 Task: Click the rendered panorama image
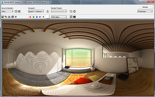[78, 58]
